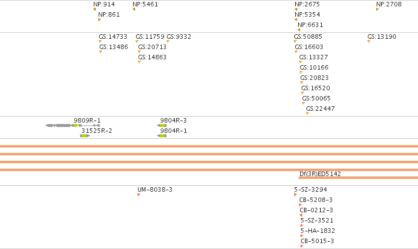Select NP:2675 insertion label
This screenshot has width=418, height=249.
307,4
